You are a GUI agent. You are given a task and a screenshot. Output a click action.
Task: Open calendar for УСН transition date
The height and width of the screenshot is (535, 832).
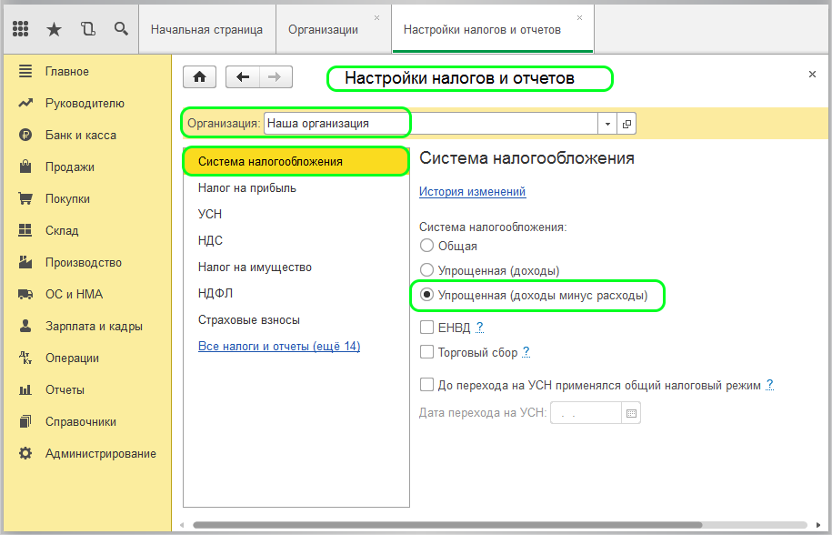(632, 413)
